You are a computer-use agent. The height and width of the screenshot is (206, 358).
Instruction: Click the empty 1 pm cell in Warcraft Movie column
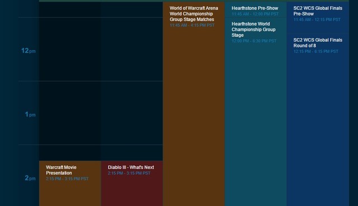pyautogui.click(x=70, y=113)
